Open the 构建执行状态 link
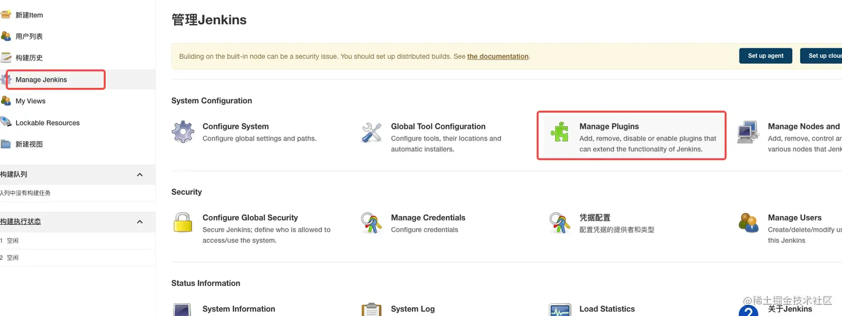 click(x=21, y=221)
